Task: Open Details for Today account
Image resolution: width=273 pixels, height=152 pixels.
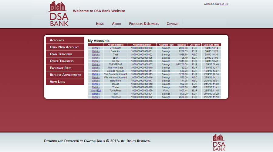Action: [96, 87]
